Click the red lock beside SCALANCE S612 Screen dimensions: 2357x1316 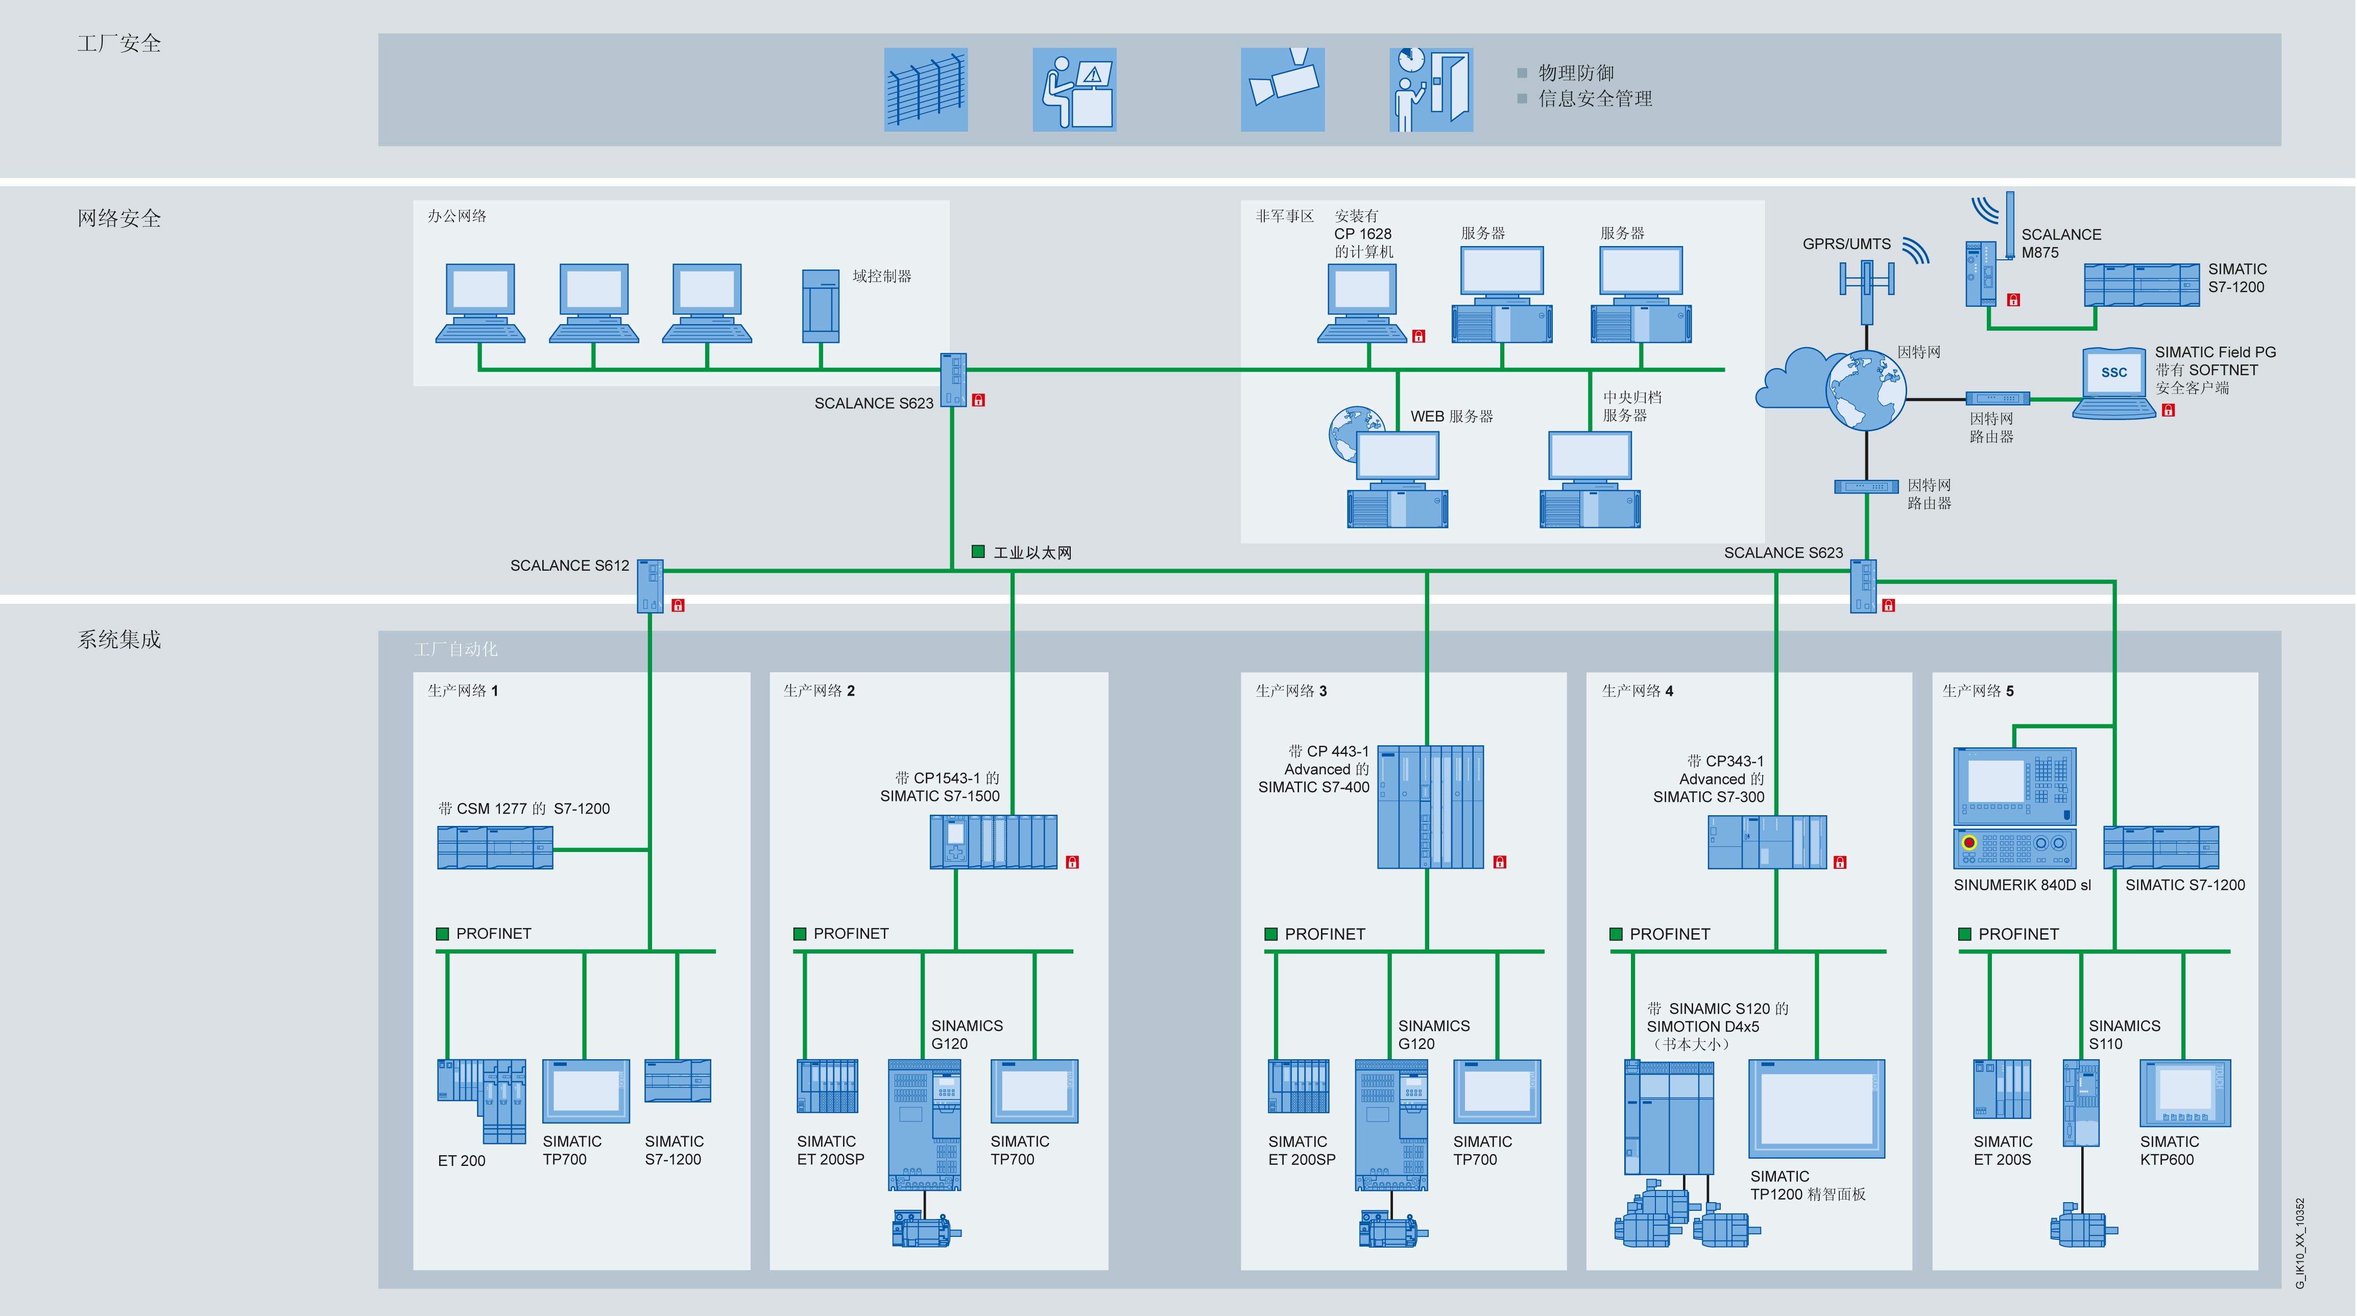(678, 605)
